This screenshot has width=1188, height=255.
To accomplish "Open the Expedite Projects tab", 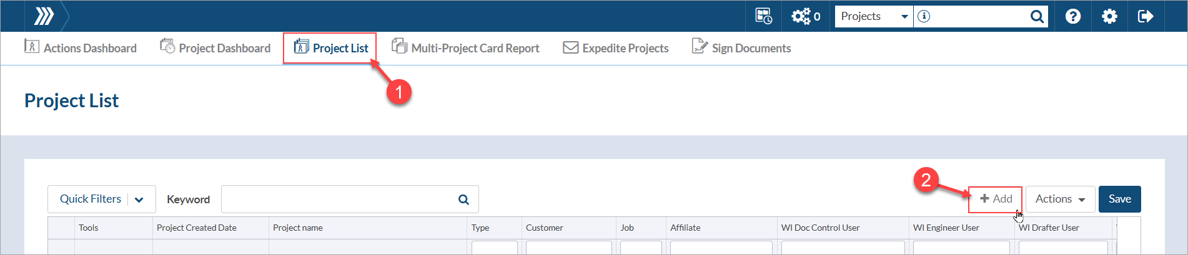I will click(x=616, y=48).
